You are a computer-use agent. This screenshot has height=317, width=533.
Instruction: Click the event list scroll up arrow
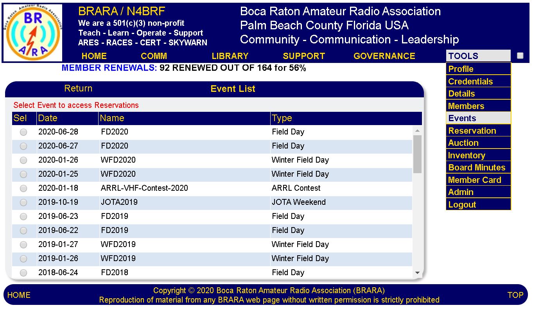tap(417, 131)
